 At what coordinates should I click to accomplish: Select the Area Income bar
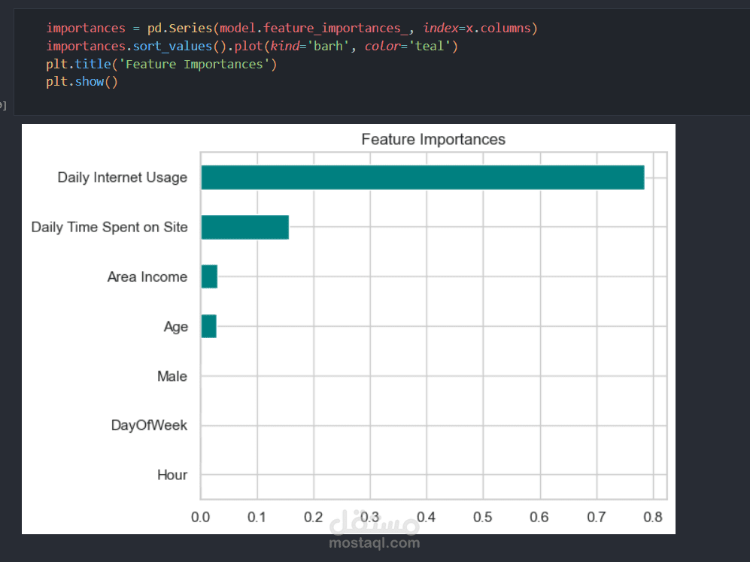pyautogui.click(x=209, y=276)
